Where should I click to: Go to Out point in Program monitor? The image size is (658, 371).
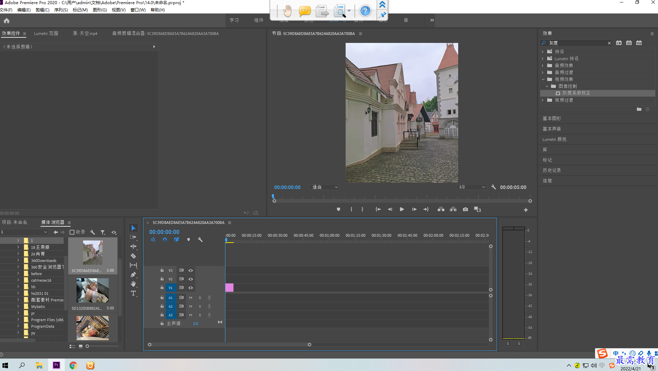(426, 209)
